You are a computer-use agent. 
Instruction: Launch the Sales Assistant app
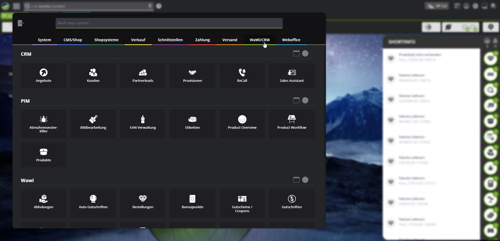(x=292, y=75)
